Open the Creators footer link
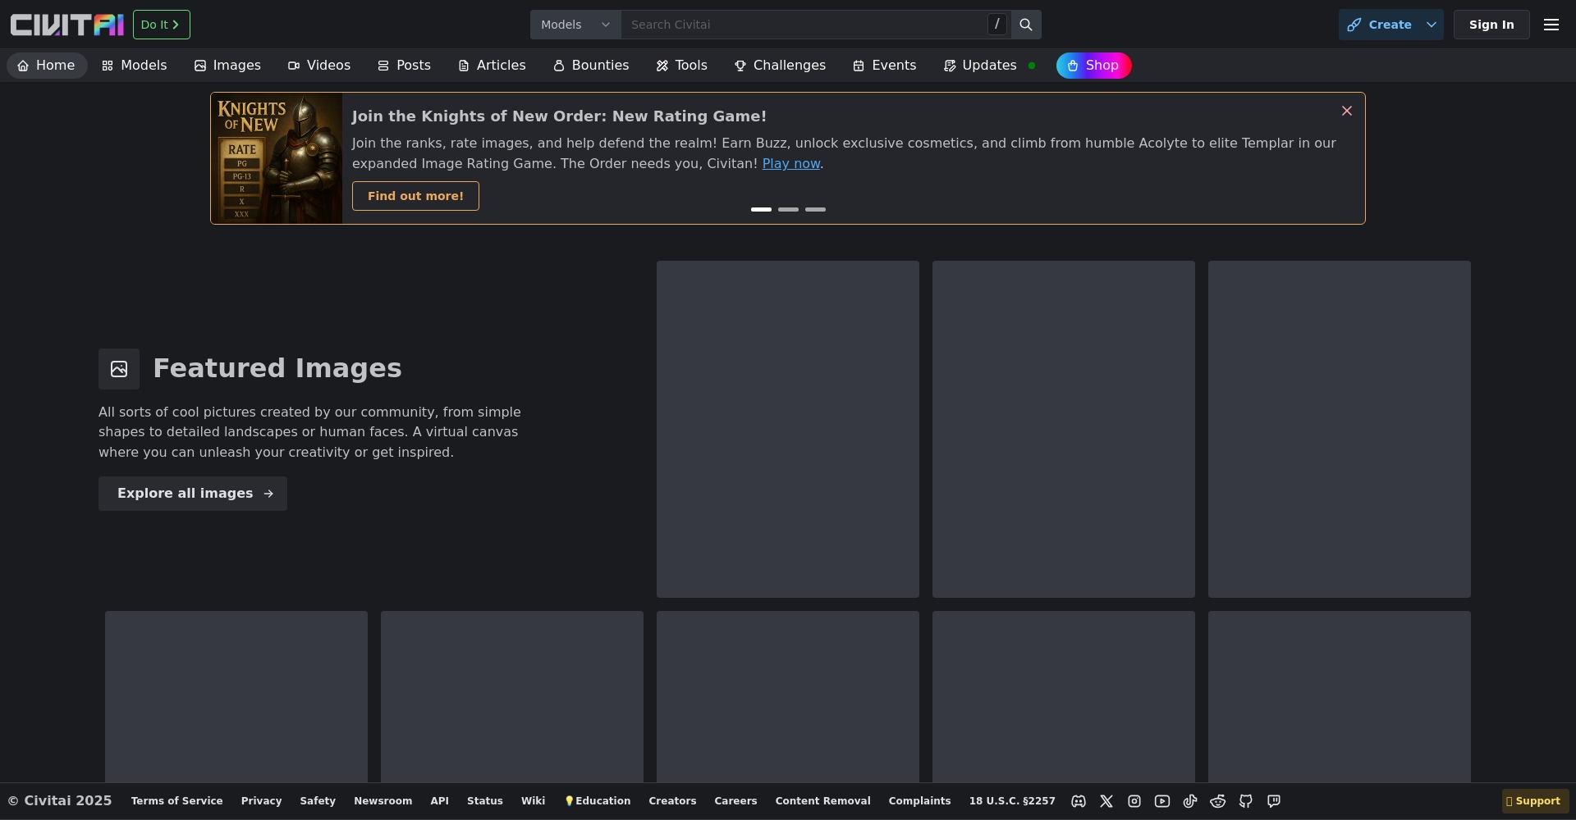This screenshot has height=820, width=1576. point(672,801)
